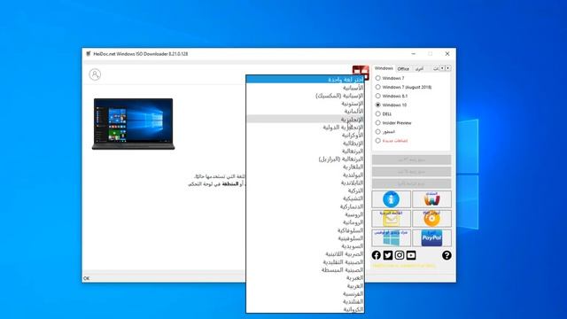This screenshot has width=567, height=319.
Task: Switch to the أخرى tab
Action: [419, 68]
